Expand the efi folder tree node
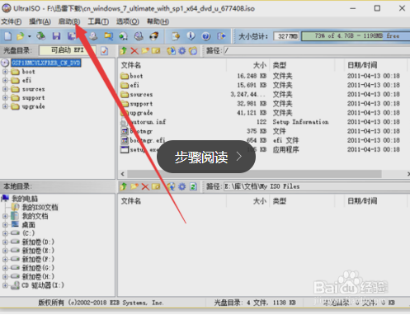 5,81
